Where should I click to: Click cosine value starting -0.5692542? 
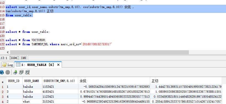click(114, 87)
